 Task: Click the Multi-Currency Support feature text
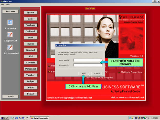point(100,78)
